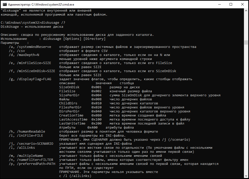Click the vertical scrollbar thumb
This screenshot has width=249, height=179.
point(246,42)
